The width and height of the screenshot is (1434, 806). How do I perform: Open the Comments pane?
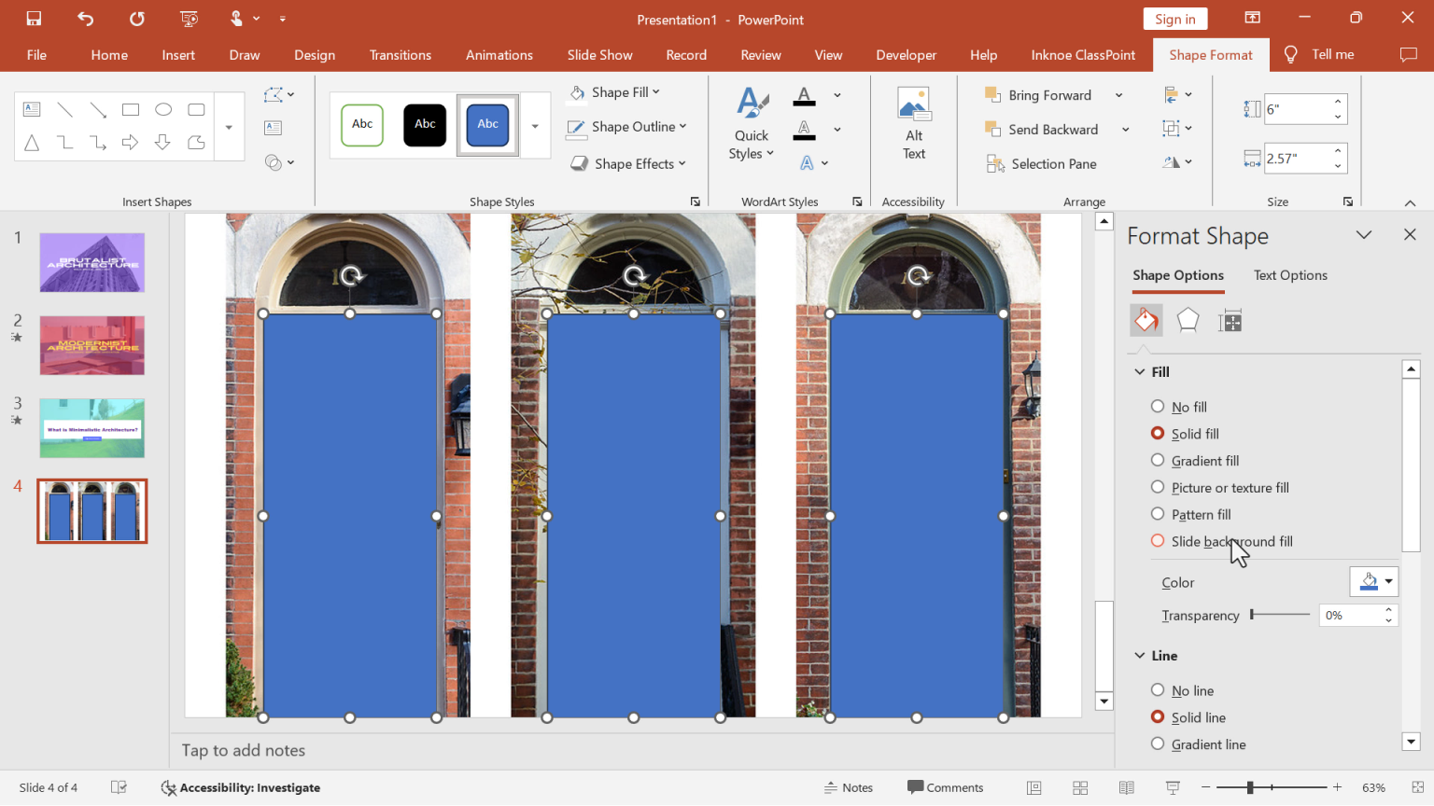pyautogui.click(x=946, y=787)
